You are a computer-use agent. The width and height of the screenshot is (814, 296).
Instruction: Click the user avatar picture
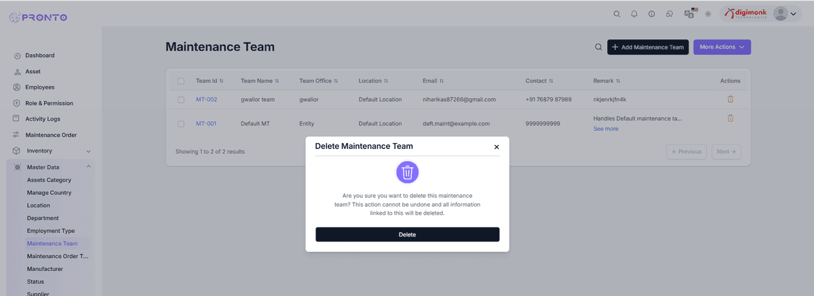[x=781, y=14]
